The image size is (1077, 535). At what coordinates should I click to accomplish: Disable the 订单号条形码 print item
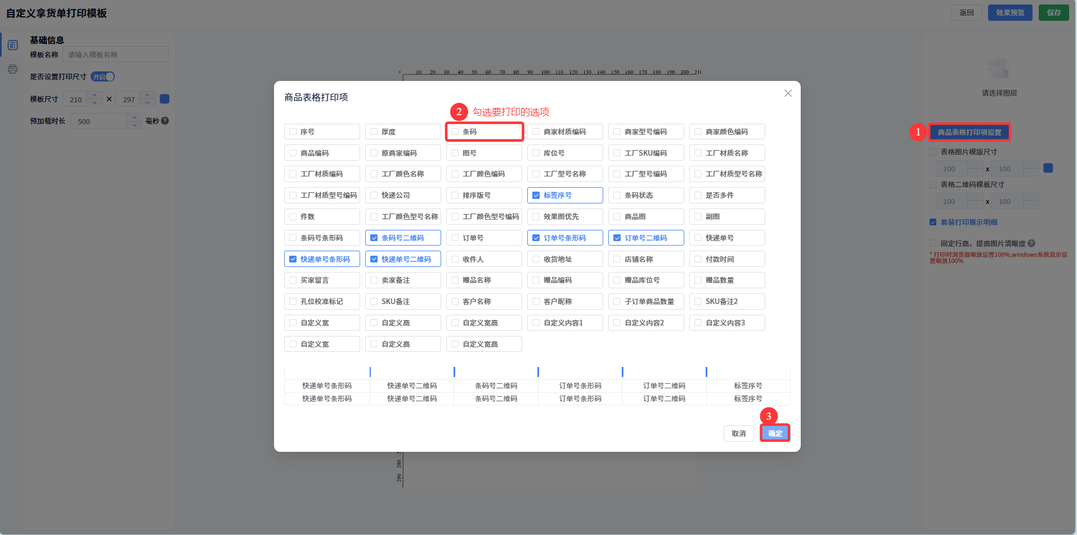(536, 238)
